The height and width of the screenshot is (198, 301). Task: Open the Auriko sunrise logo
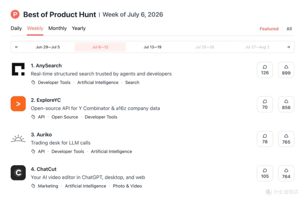[x=18, y=138]
